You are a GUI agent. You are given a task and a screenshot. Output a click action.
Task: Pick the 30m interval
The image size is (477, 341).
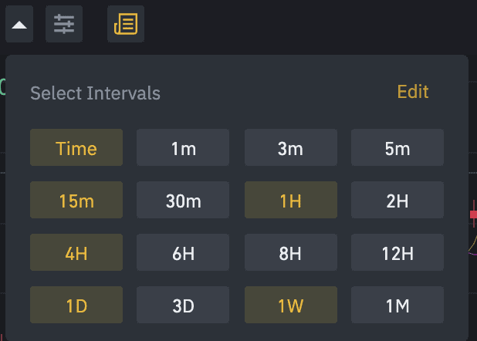point(183,200)
